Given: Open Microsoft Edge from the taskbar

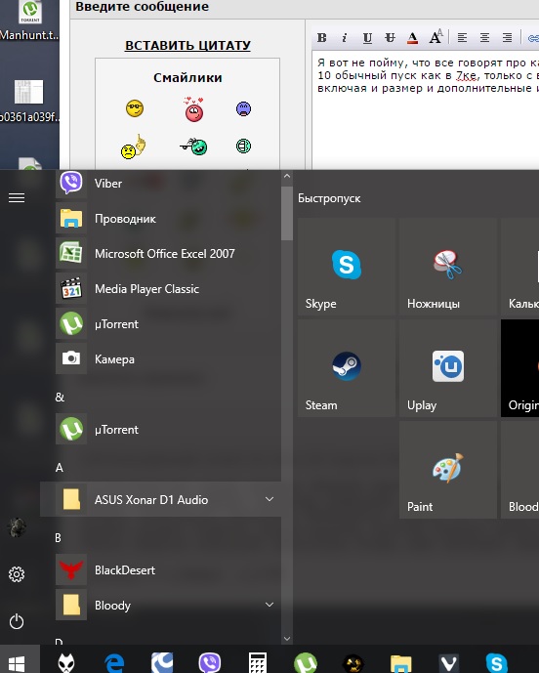Looking at the screenshot, I should click(114, 663).
